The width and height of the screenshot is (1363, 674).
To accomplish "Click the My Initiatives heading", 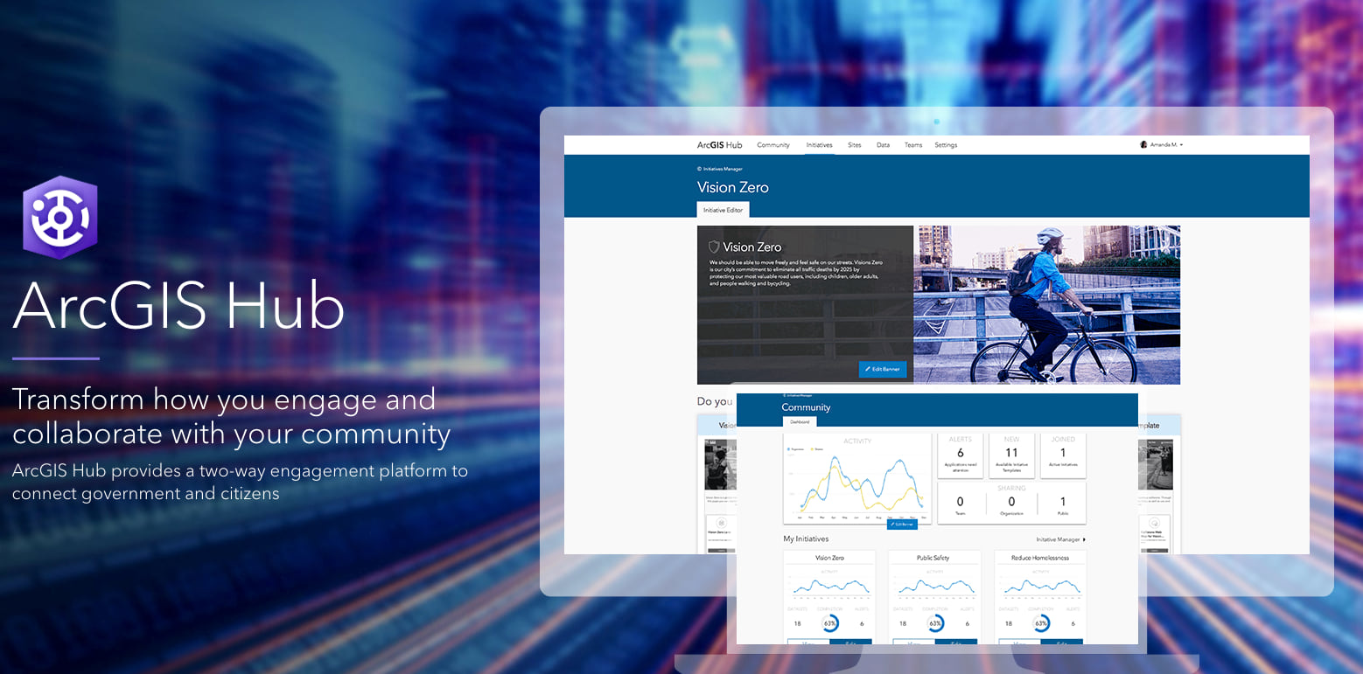I will click(806, 539).
